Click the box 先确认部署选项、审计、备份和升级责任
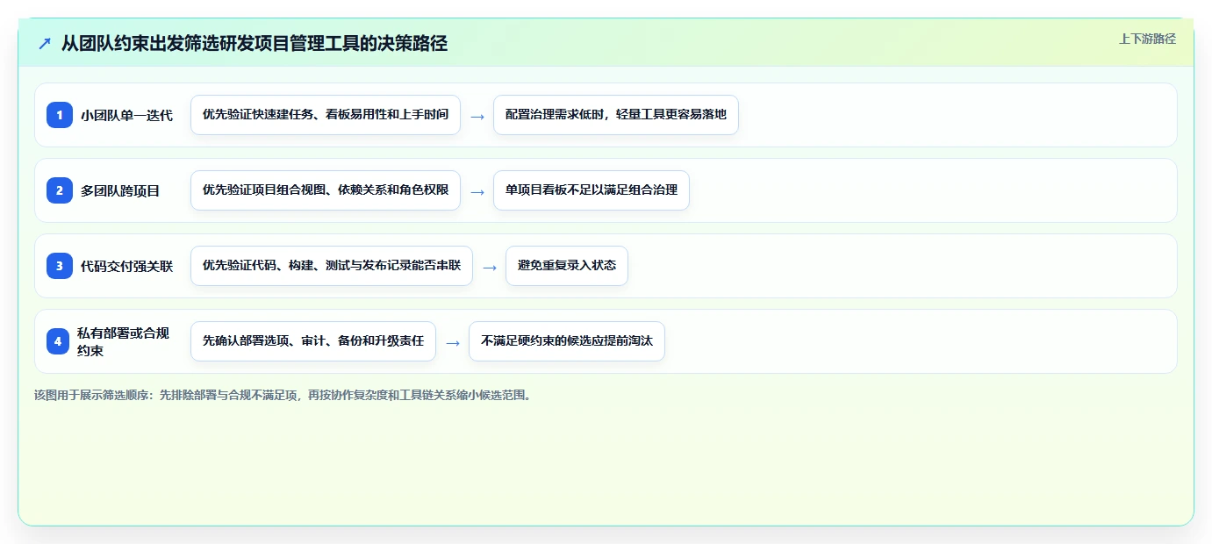The width and height of the screenshot is (1212, 544). (313, 341)
